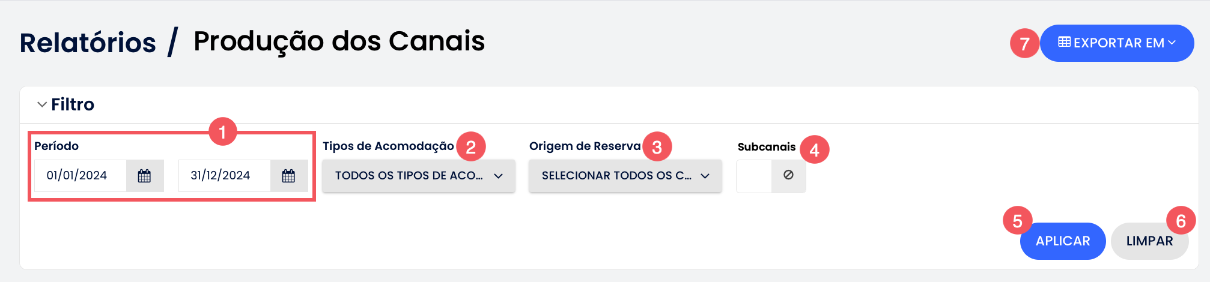Screen dimensions: 1210x282
Task: Click the end date field 31/12/2024
Action: click(223, 176)
